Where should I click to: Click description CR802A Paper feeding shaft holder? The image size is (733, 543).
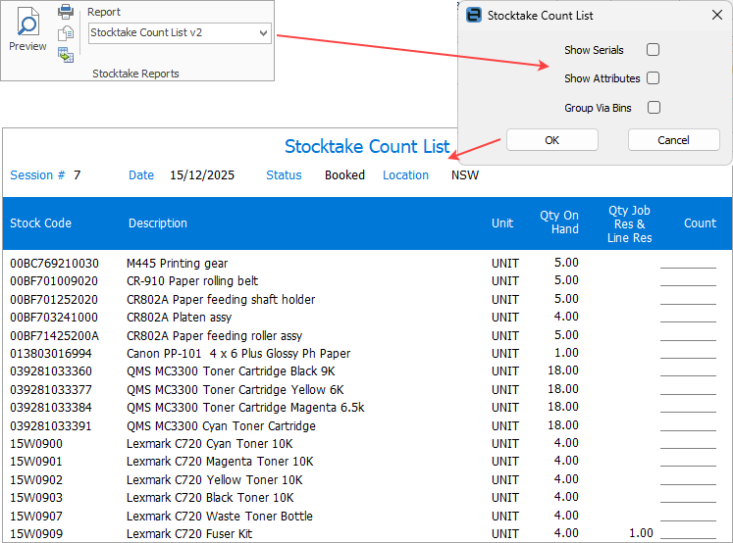coord(221,300)
